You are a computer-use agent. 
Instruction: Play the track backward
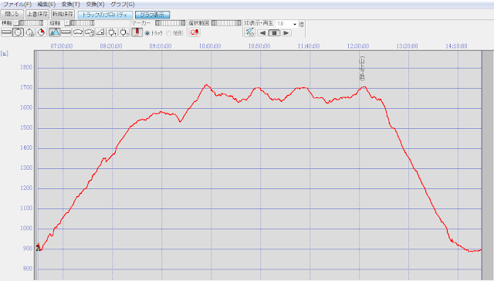[x=262, y=32]
